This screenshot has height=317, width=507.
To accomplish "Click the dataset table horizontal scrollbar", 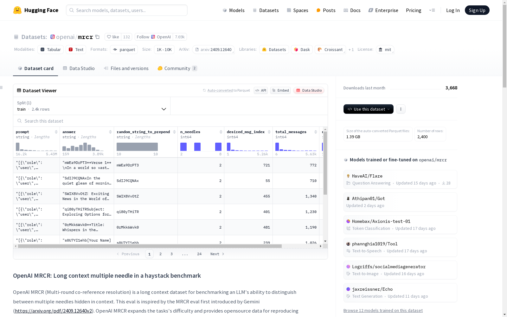I will click(x=150, y=246).
